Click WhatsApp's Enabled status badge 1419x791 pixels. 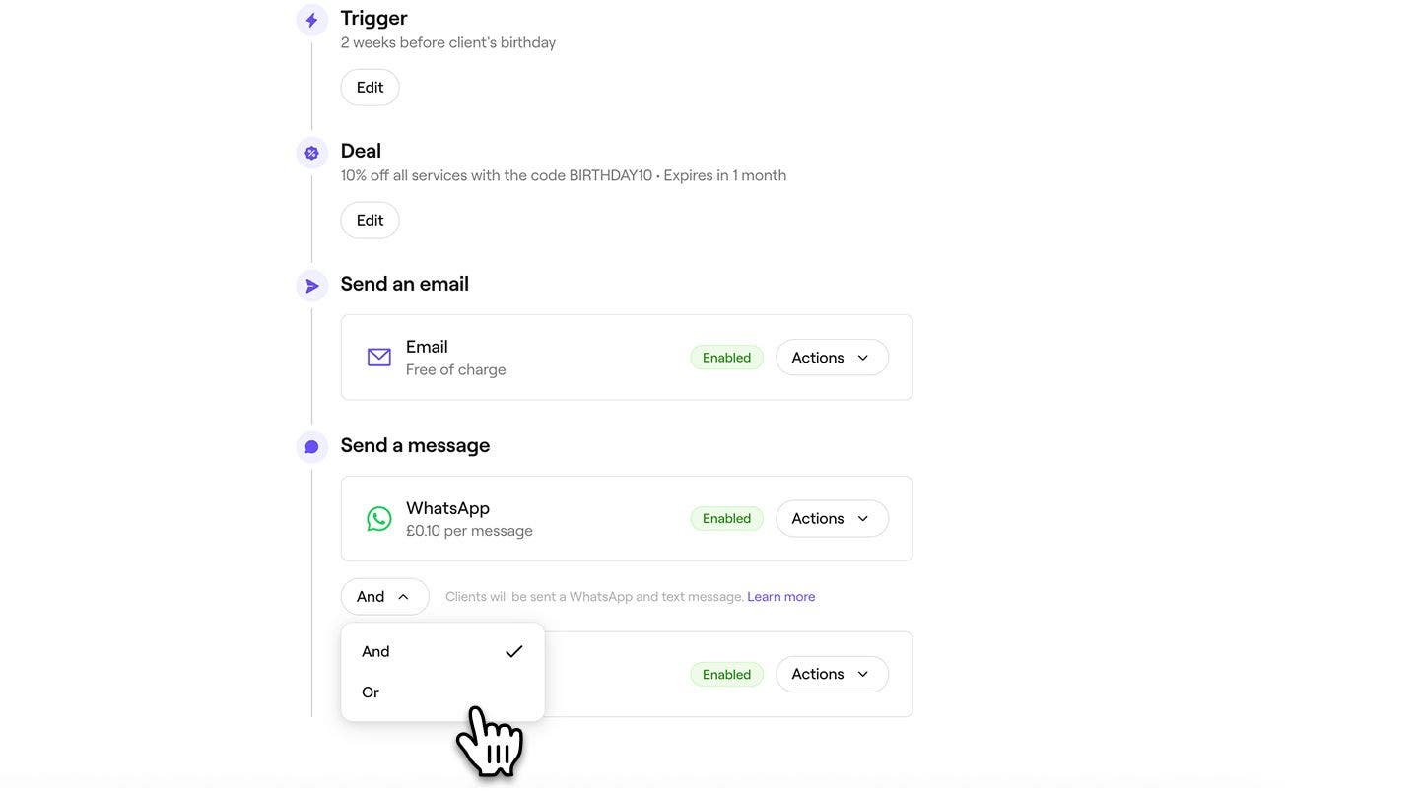pos(727,519)
